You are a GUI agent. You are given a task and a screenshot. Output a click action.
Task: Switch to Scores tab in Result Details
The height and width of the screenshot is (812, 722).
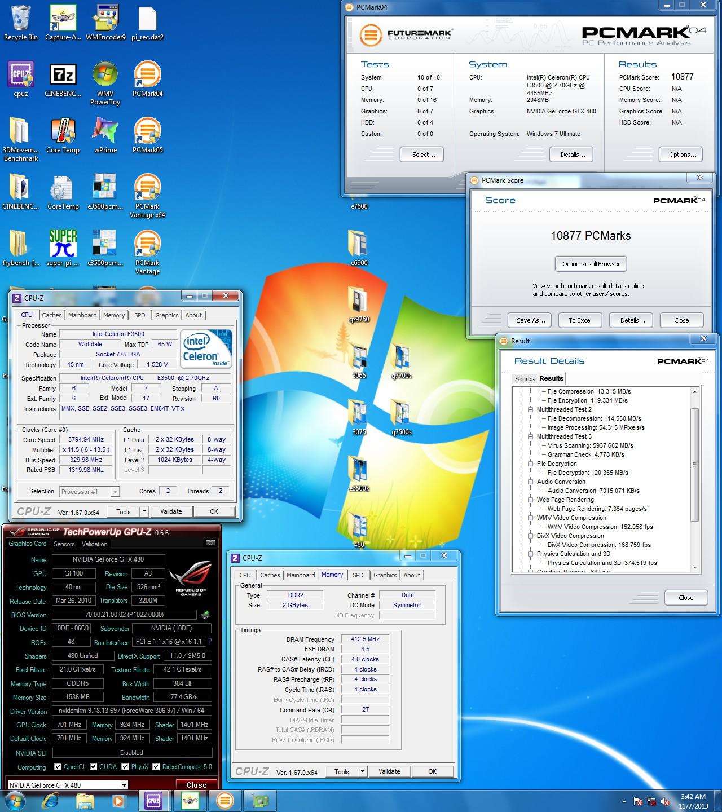click(x=525, y=379)
